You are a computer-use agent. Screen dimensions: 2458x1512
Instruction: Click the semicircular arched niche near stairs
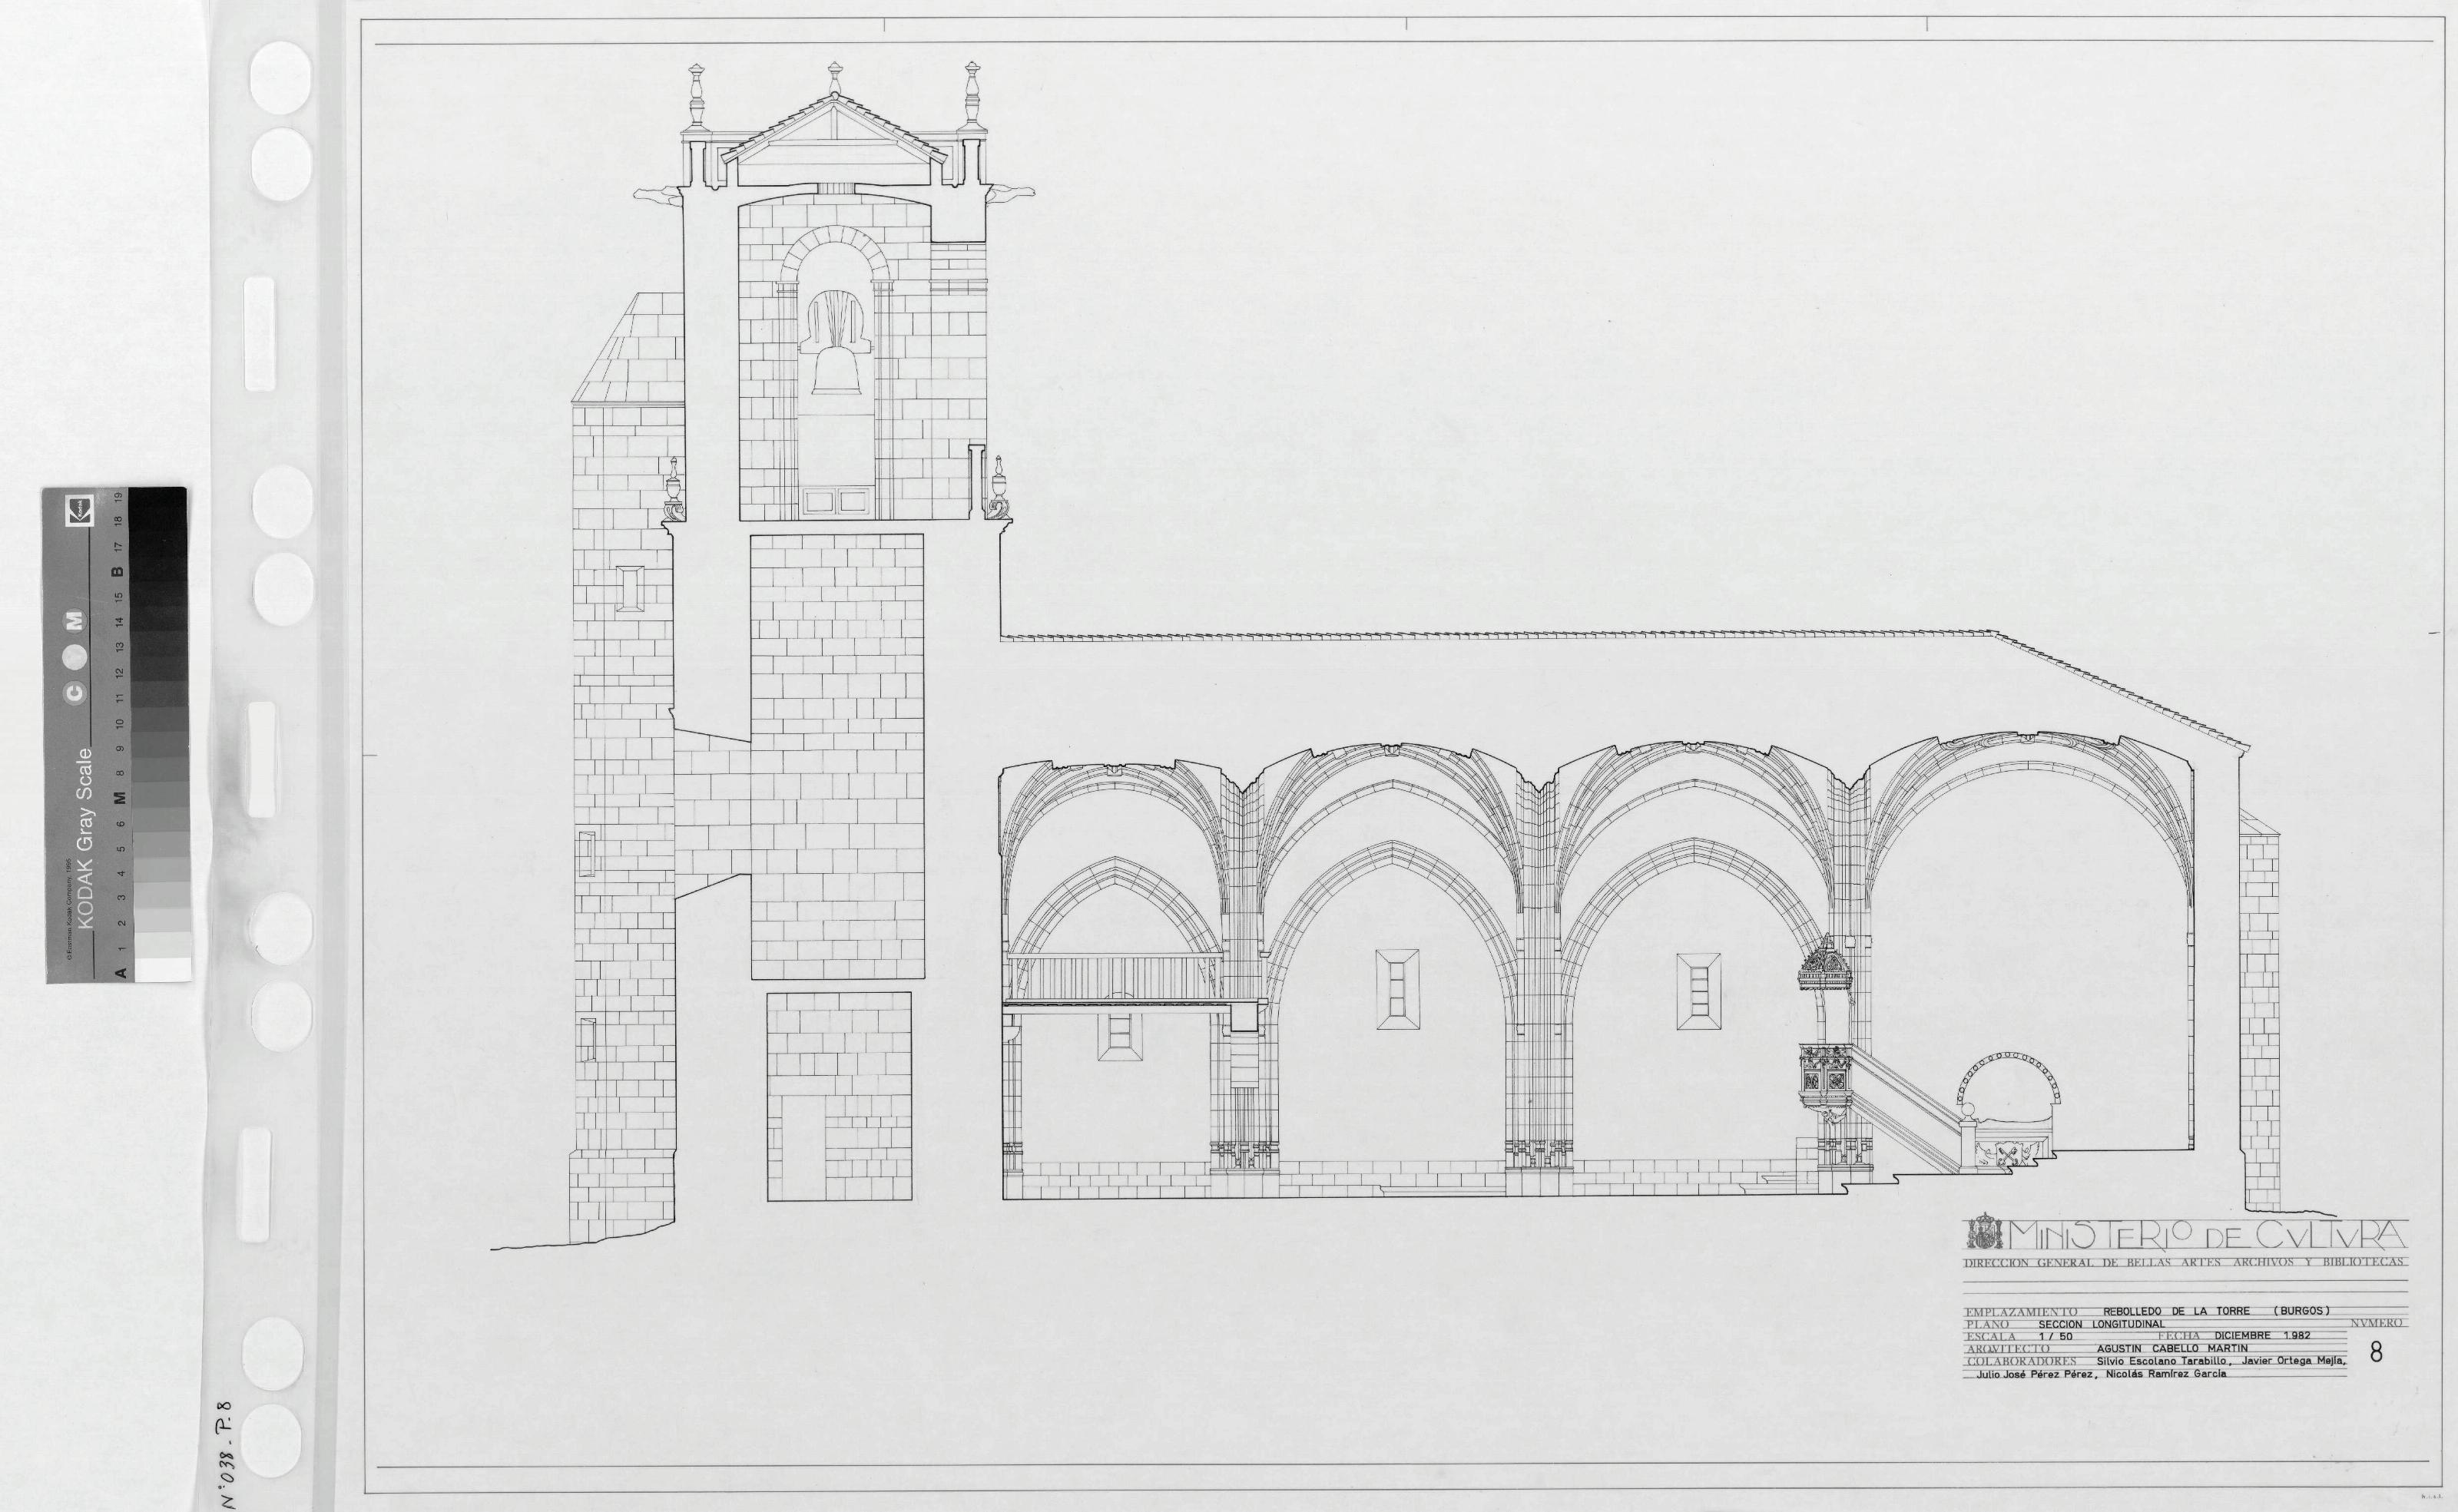[x=2009, y=1087]
